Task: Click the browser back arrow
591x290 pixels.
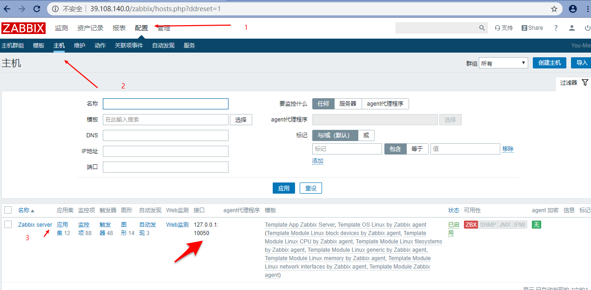Action: click(x=7, y=9)
